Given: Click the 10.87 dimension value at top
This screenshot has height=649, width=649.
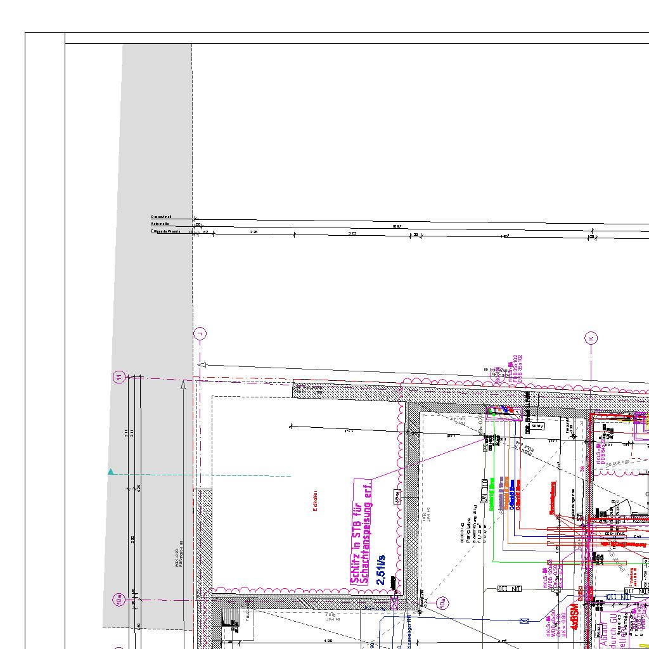Looking at the screenshot, I should click(397, 226).
